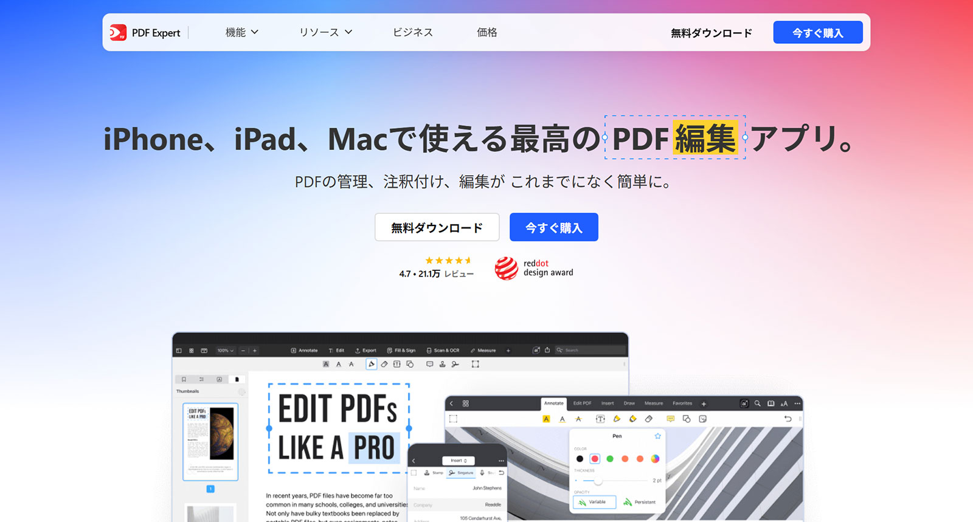Image resolution: width=973 pixels, height=522 pixels.
Task: Expand the リソース menu
Action: (325, 32)
